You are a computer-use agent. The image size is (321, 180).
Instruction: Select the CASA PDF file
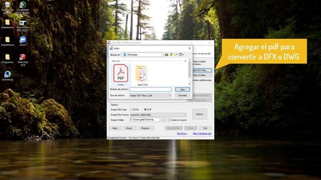[121, 74]
